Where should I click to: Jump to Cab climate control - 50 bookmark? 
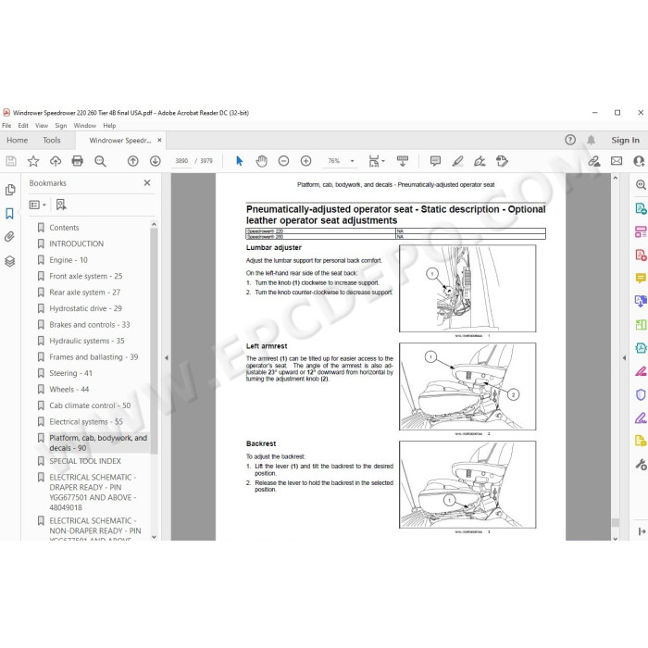coord(90,405)
